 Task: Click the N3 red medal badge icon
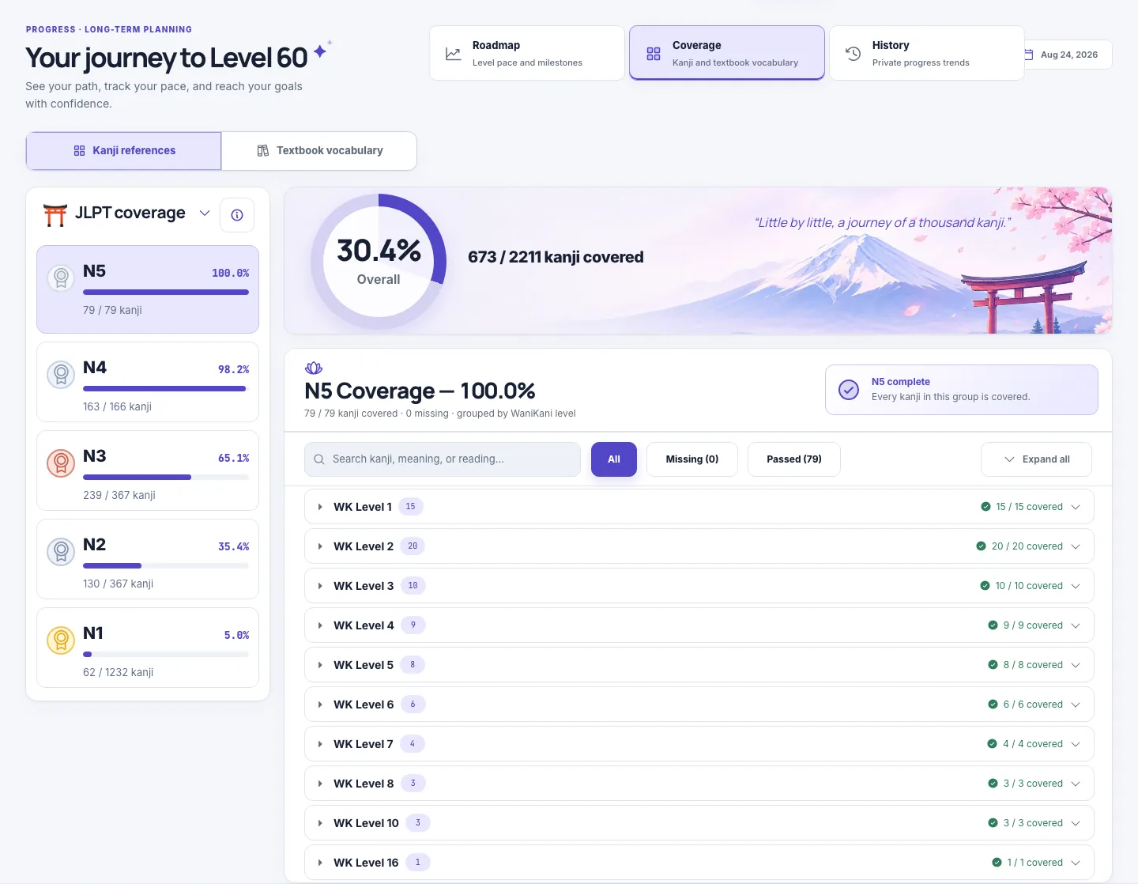point(61,463)
